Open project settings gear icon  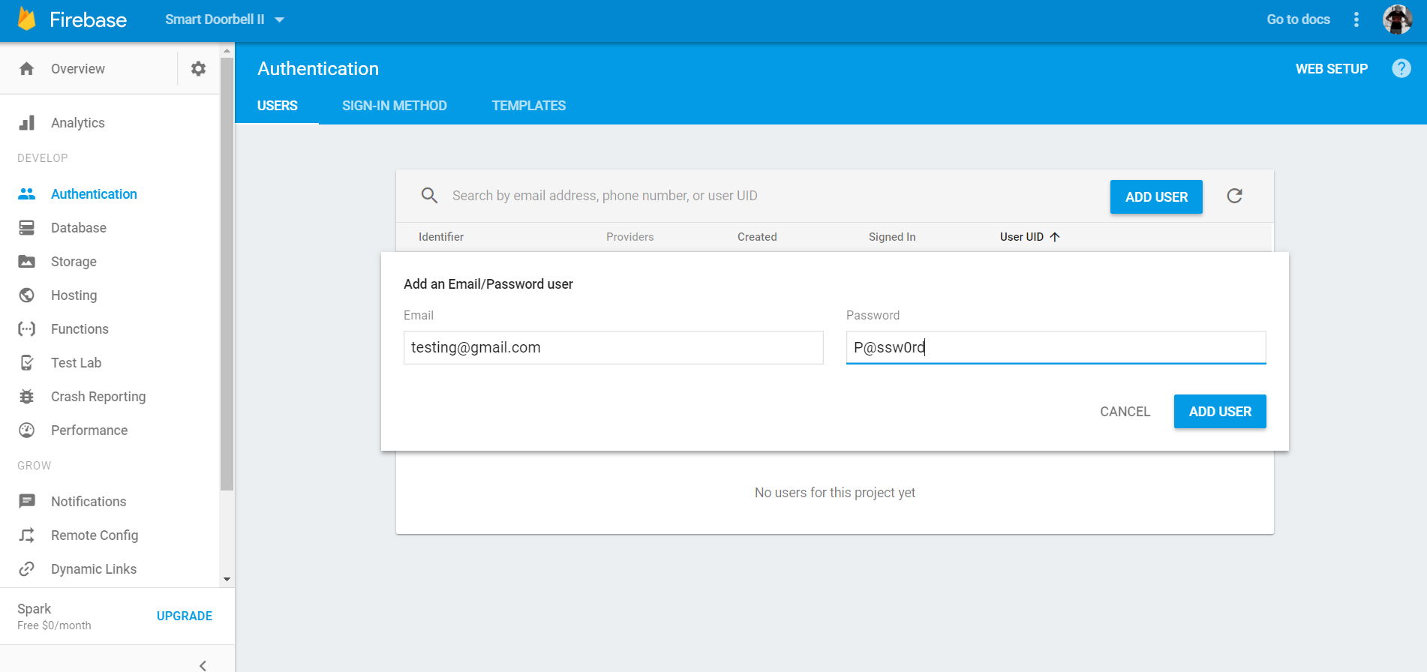coord(198,69)
